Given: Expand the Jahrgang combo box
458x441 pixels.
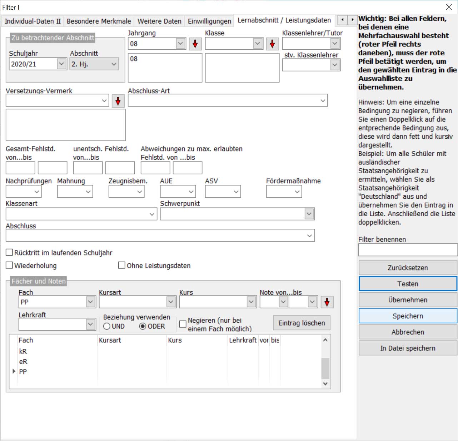Looking at the screenshot, I should click(x=180, y=44).
